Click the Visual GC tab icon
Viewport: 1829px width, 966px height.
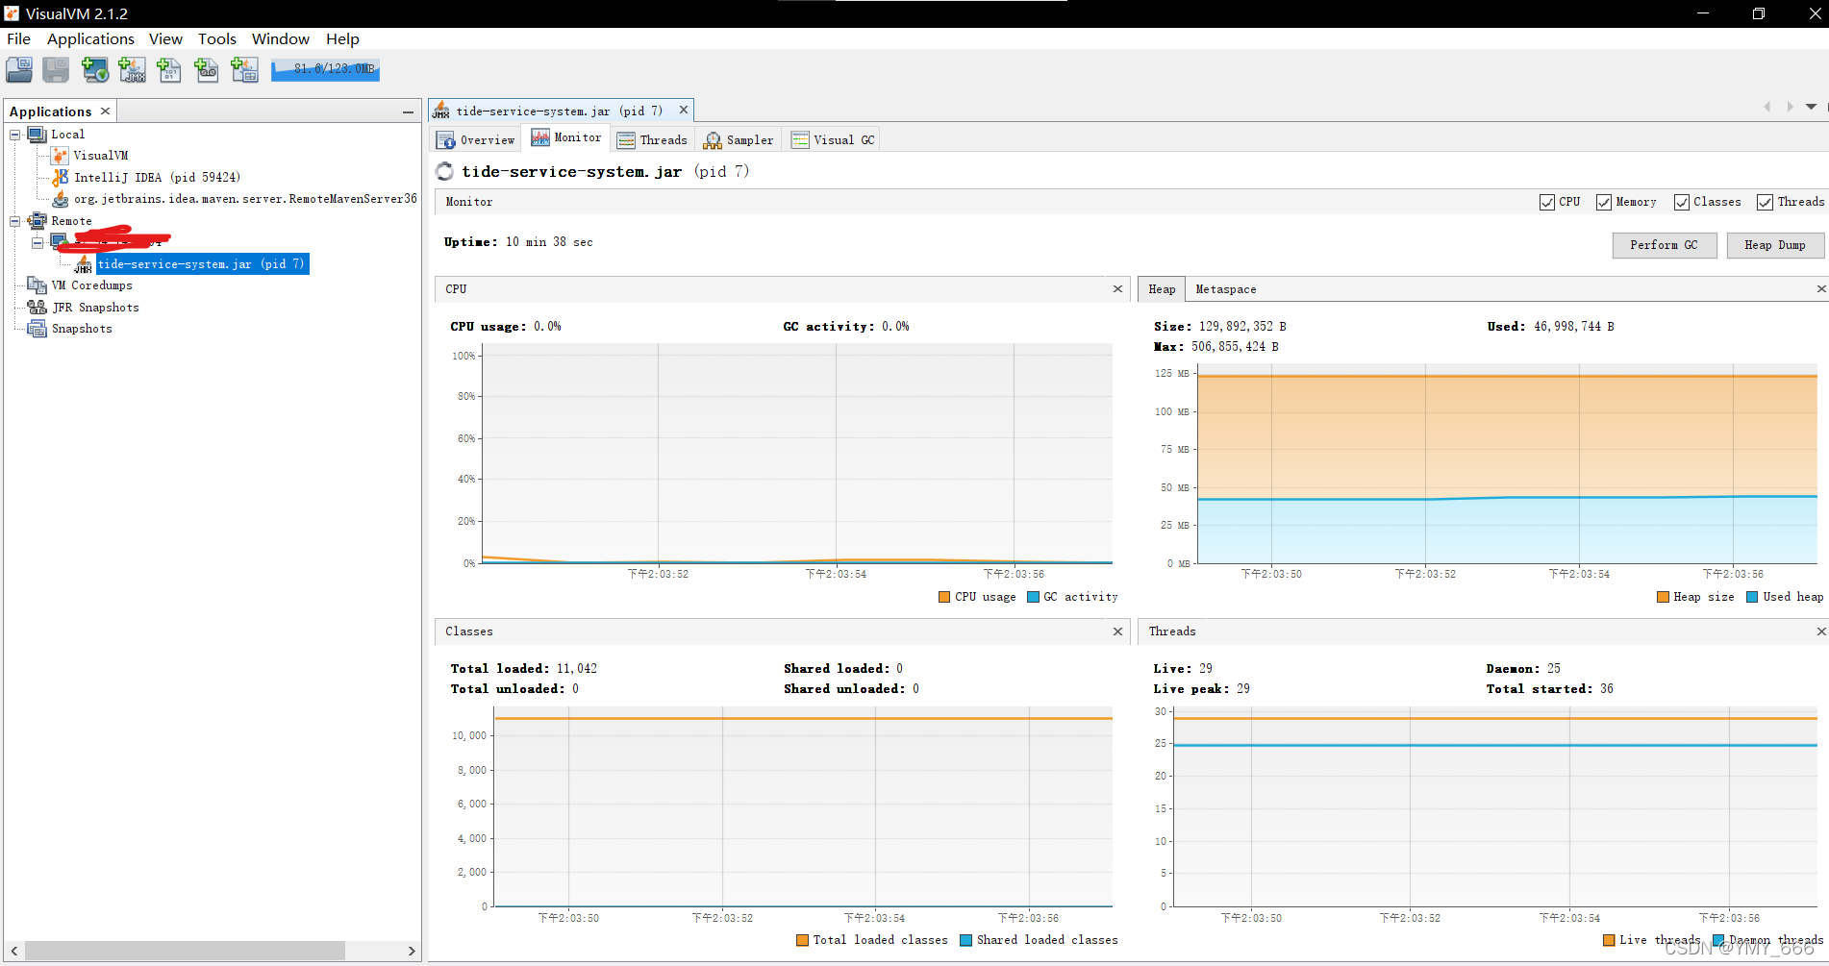click(800, 140)
